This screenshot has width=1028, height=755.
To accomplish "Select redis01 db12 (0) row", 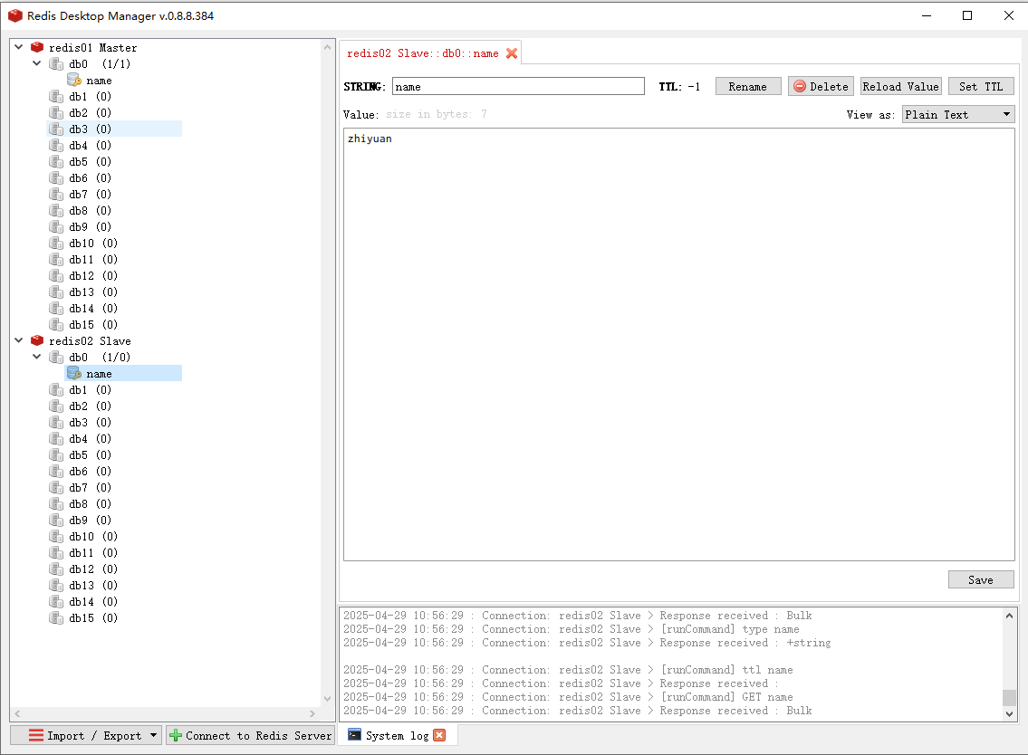I will coord(93,276).
